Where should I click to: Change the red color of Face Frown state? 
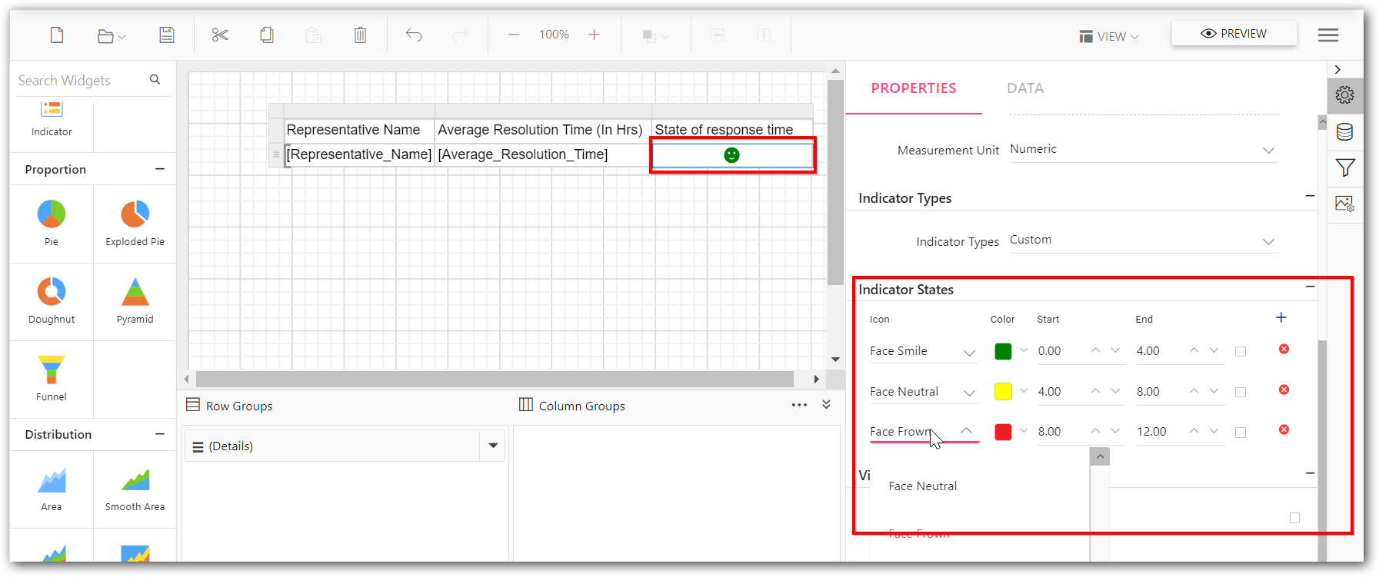pos(1003,432)
